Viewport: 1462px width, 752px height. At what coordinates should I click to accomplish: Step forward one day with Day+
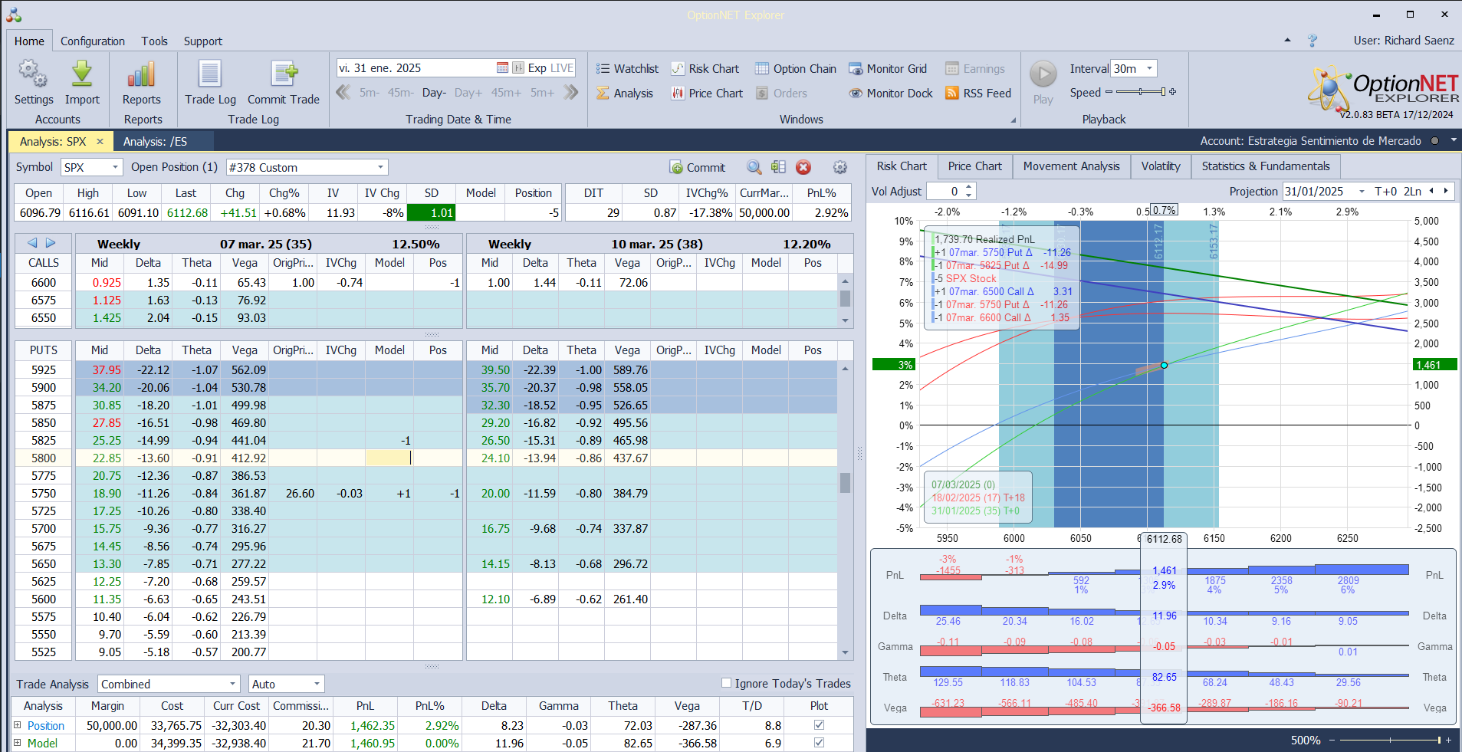pos(468,93)
